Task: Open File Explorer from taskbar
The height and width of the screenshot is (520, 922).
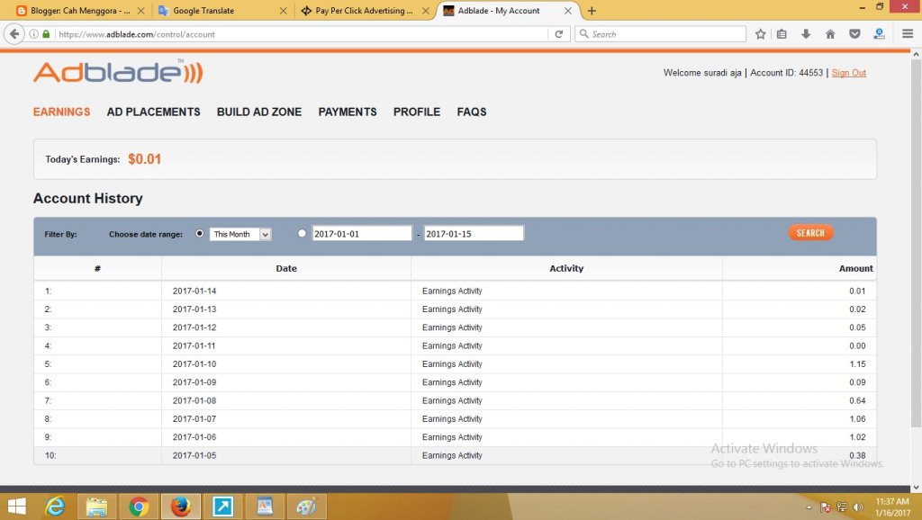Action: (96, 507)
